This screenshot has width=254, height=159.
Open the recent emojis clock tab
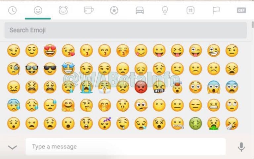click(13, 11)
